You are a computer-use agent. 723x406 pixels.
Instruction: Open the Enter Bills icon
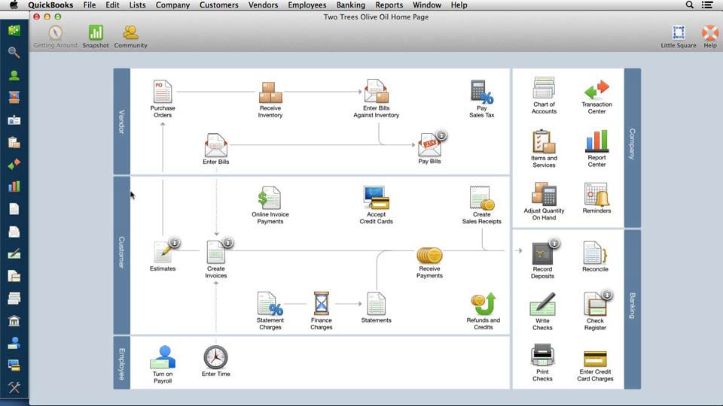(x=216, y=145)
